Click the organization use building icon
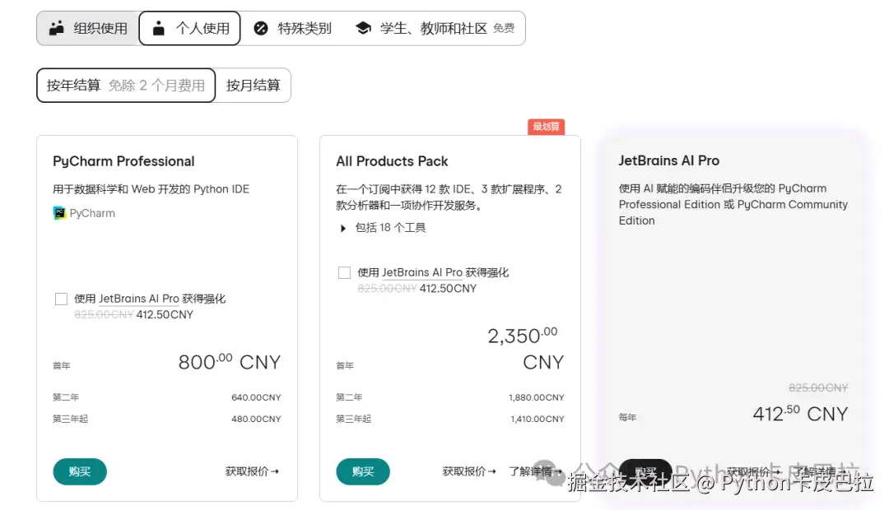 point(56,28)
